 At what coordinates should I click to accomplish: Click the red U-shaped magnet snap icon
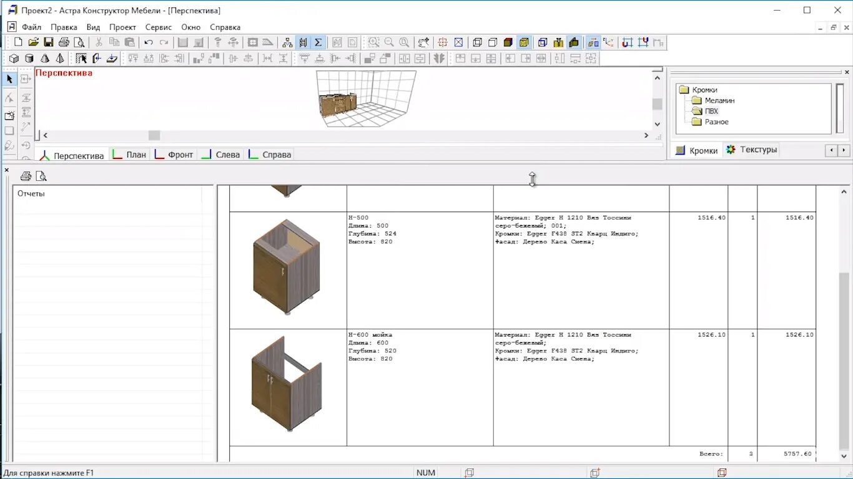pyautogui.click(x=628, y=42)
